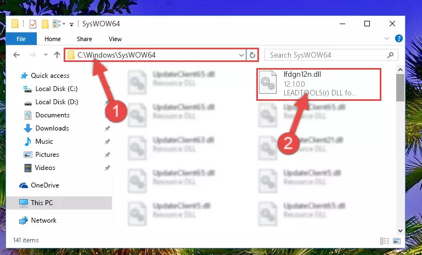This screenshot has height=255, width=422.
Task: Click the New Folder icon in title bar
Action: [x=45, y=24]
